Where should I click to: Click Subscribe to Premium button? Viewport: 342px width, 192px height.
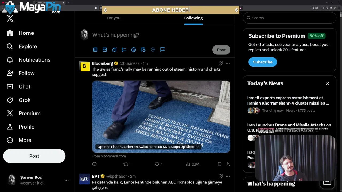coord(263,62)
